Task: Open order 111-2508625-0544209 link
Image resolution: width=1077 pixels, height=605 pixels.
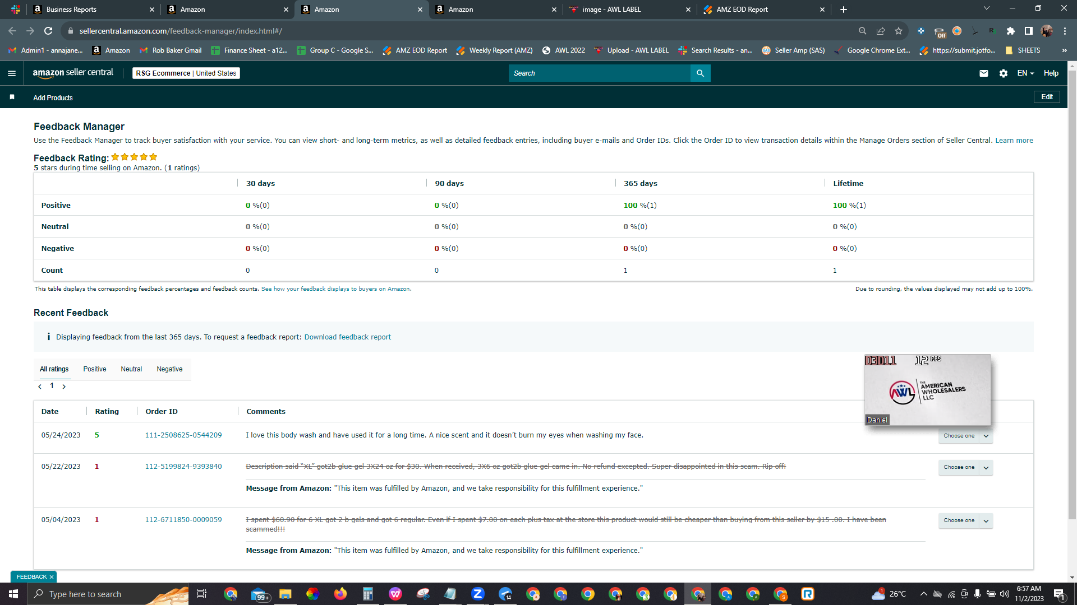Action: [x=183, y=435]
